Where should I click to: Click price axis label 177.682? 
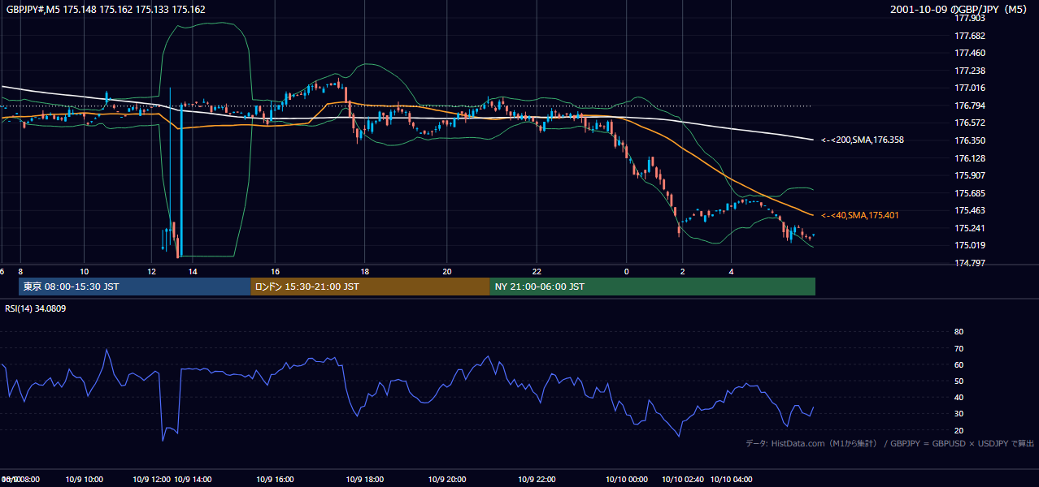[x=970, y=36]
